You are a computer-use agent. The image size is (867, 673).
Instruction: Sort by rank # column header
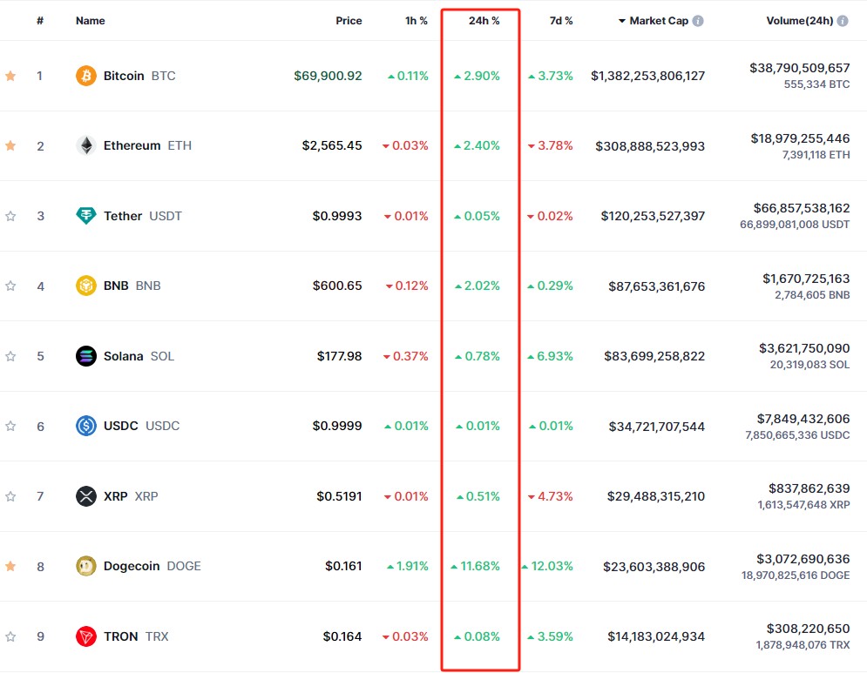[40, 21]
